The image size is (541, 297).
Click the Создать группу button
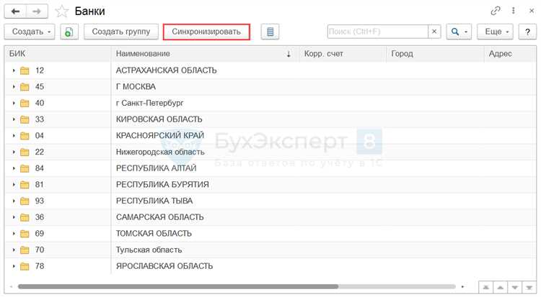(x=121, y=32)
